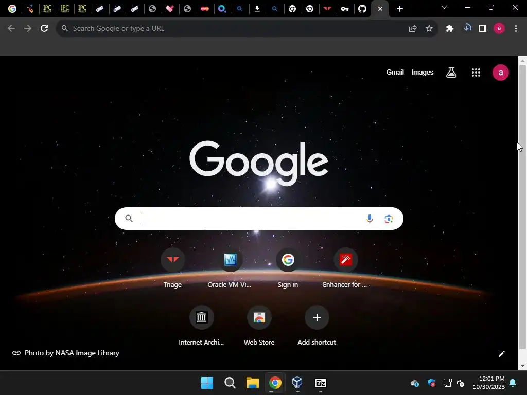The image size is (527, 395).
Task: Open Photo by NASA Image Library link
Action: coord(72,353)
